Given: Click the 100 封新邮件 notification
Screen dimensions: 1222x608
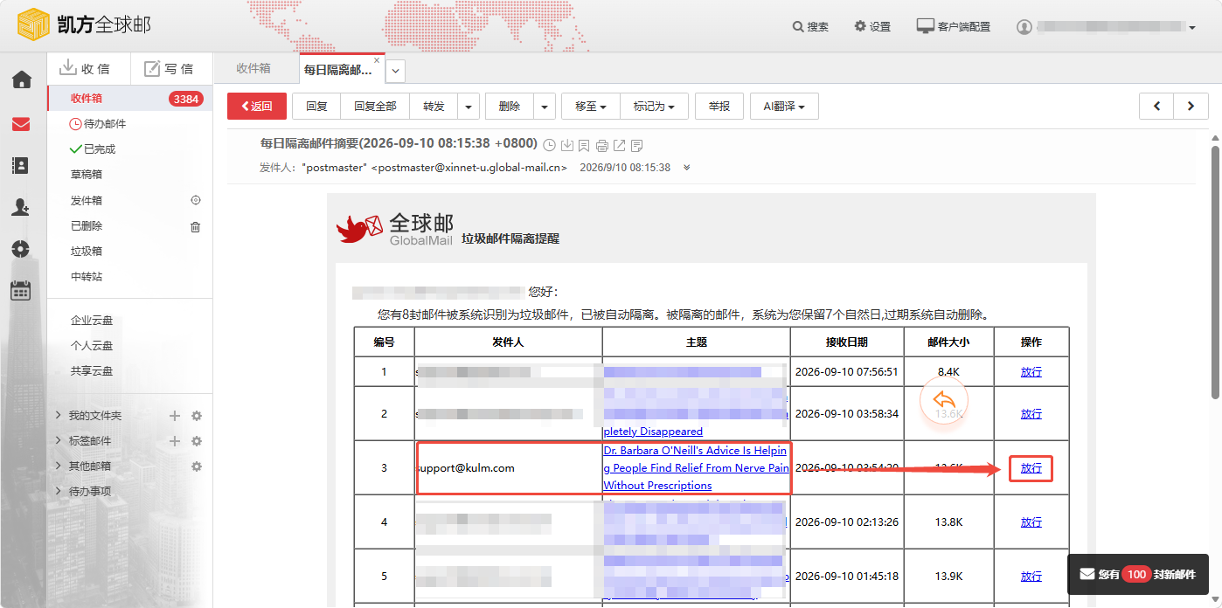Looking at the screenshot, I should (x=1138, y=575).
